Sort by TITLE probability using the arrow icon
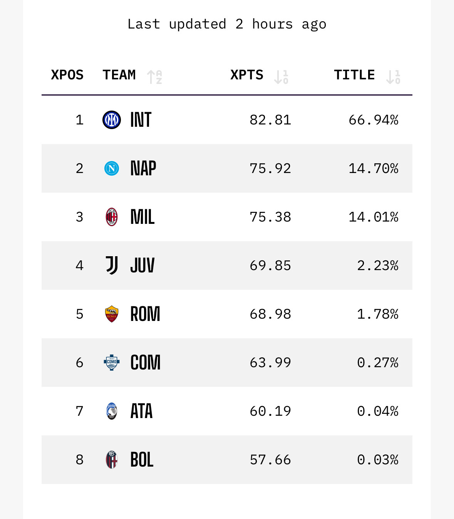The image size is (454, 519). click(393, 77)
